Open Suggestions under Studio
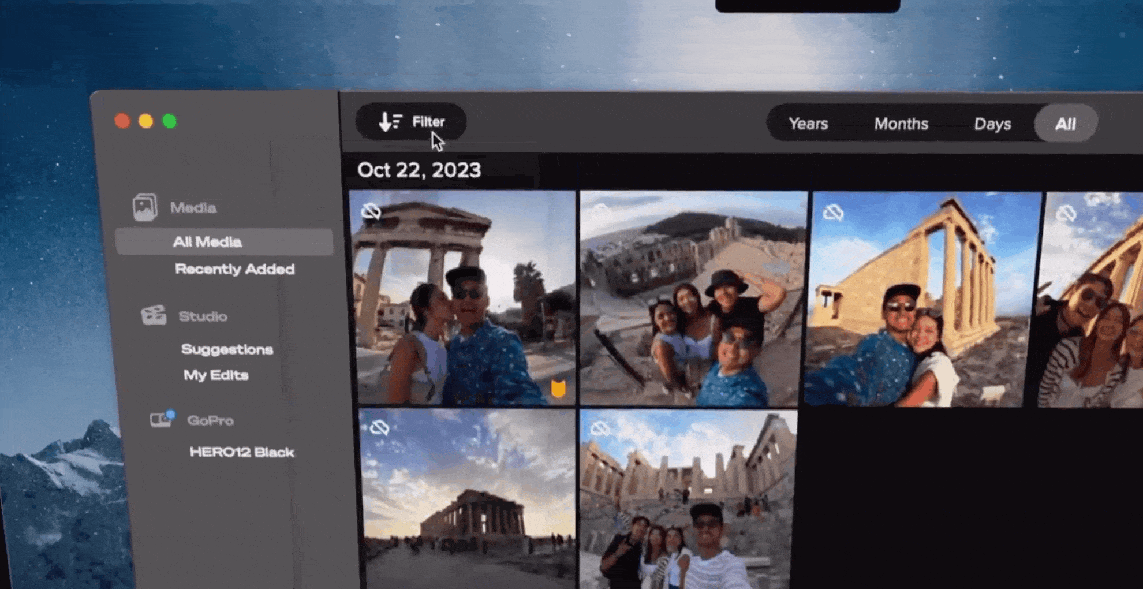Image resolution: width=1143 pixels, height=589 pixels. click(227, 349)
